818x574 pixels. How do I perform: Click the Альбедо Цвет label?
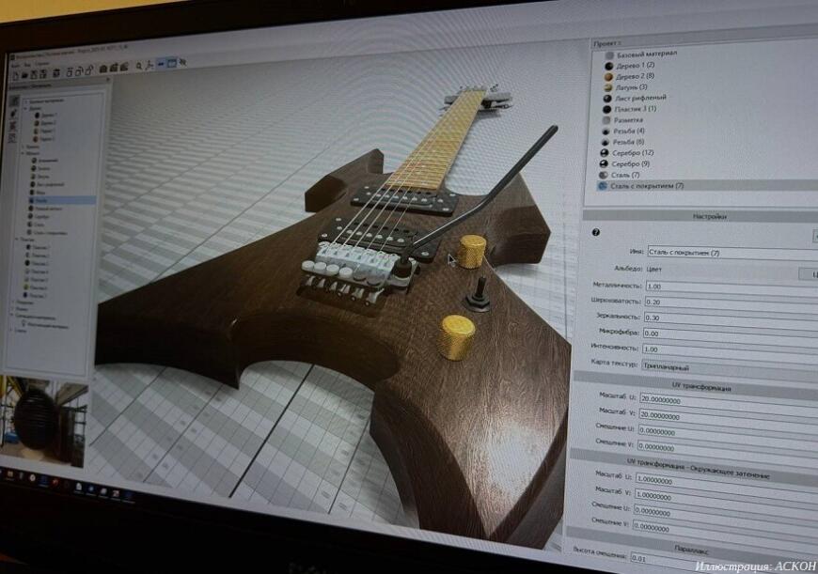click(x=653, y=270)
